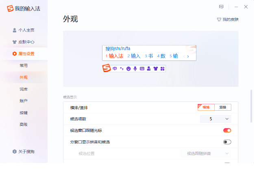
Task: Close the settings window
Action: point(246,7)
